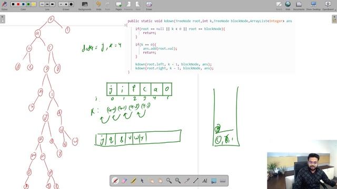The image size is (337, 189).
Task: Select the Laser pointer tool
Action: [x=187, y=181]
